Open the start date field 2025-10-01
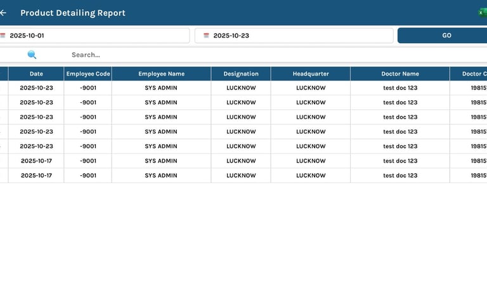 click(x=94, y=36)
